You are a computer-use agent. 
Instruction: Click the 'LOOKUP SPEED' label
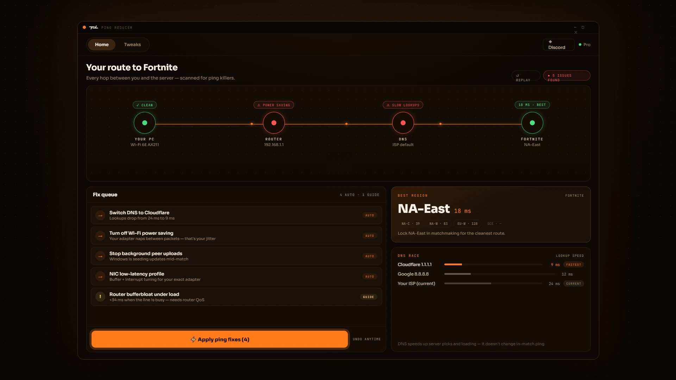[570, 256]
